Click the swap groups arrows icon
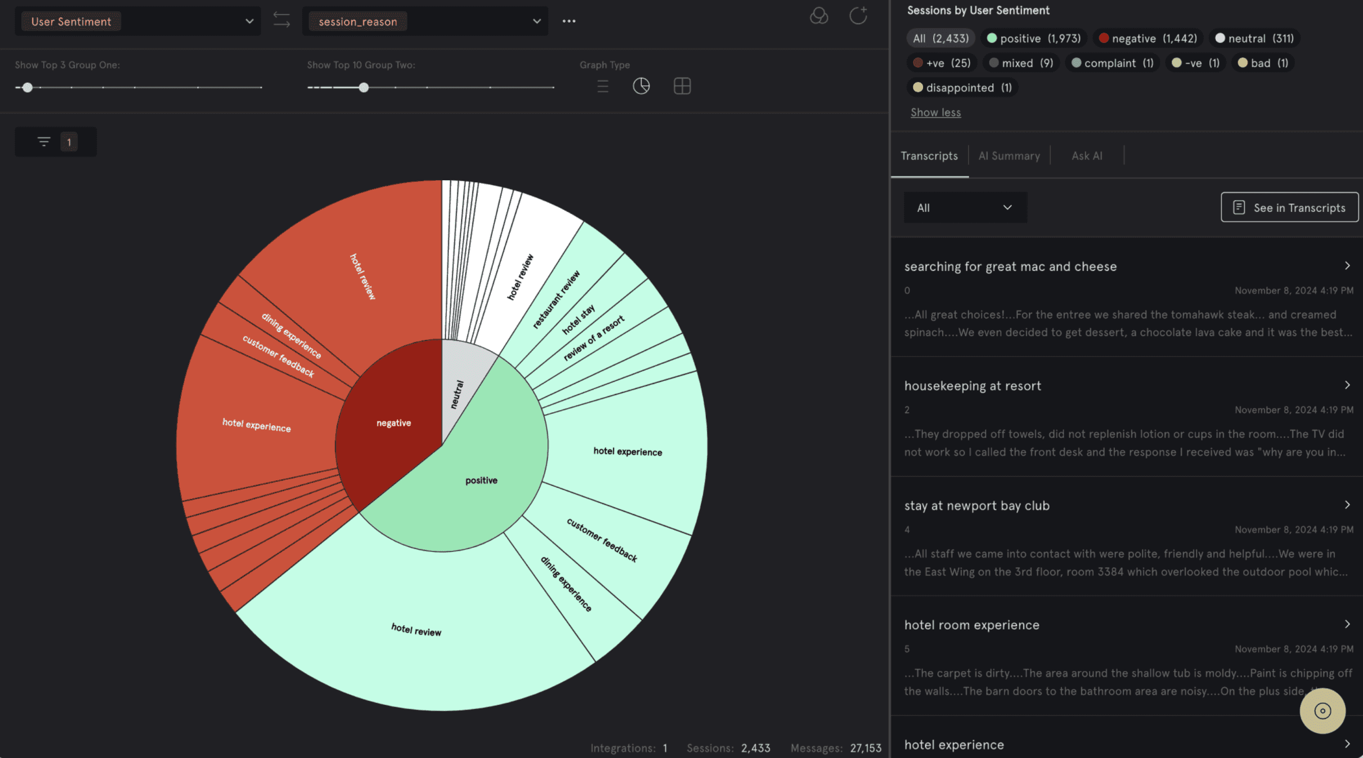The height and width of the screenshot is (758, 1363). [281, 20]
